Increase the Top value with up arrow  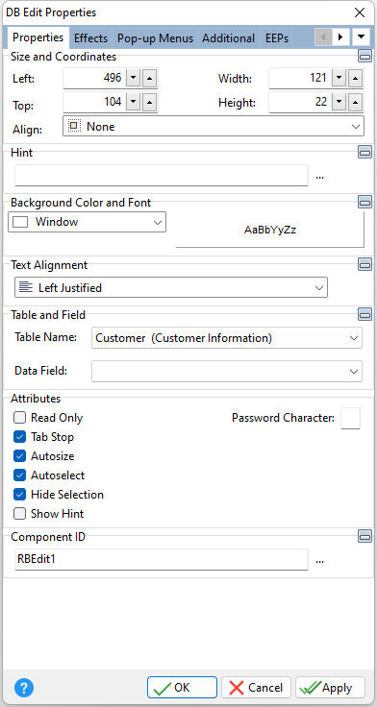150,103
